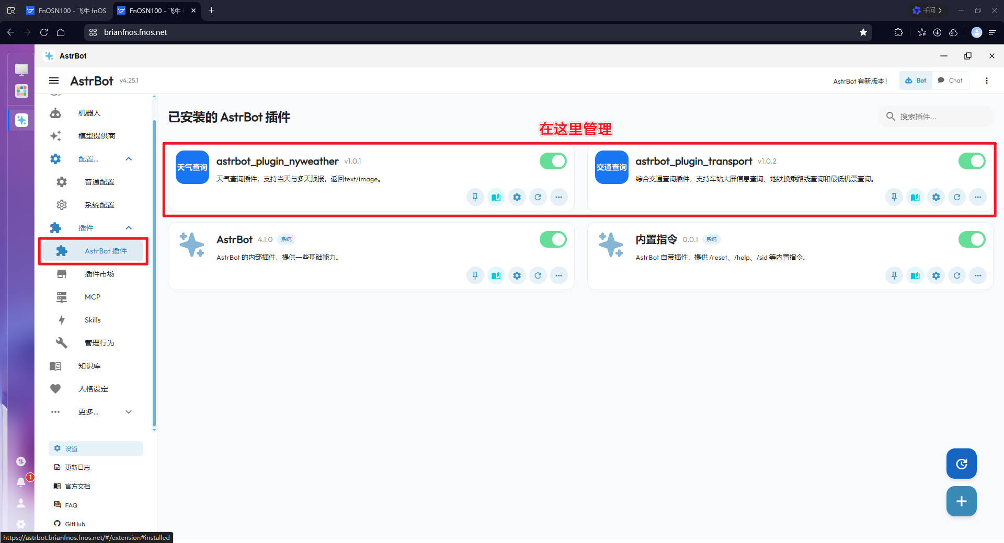Viewport: 1004px width, 543px height.
Task: Open 人格设定 in the sidebar
Action: 93,389
